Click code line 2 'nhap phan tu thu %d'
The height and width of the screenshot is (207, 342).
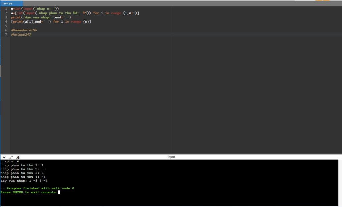pyautogui.click(x=75, y=13)
